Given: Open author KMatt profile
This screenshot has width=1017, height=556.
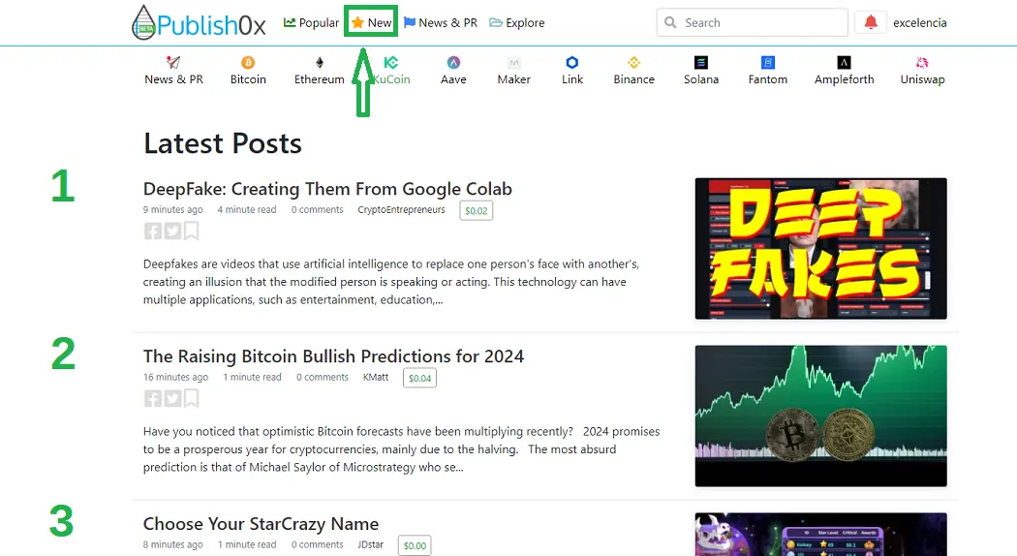Looking at the screenshot, I should click(376, 377).
